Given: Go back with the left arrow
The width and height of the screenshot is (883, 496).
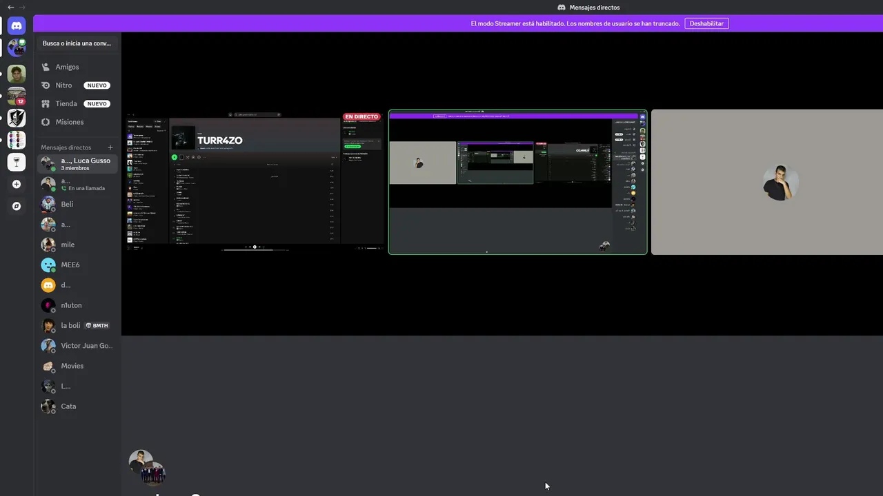Looking at the screenshot, I should click(x=10, y=7).
